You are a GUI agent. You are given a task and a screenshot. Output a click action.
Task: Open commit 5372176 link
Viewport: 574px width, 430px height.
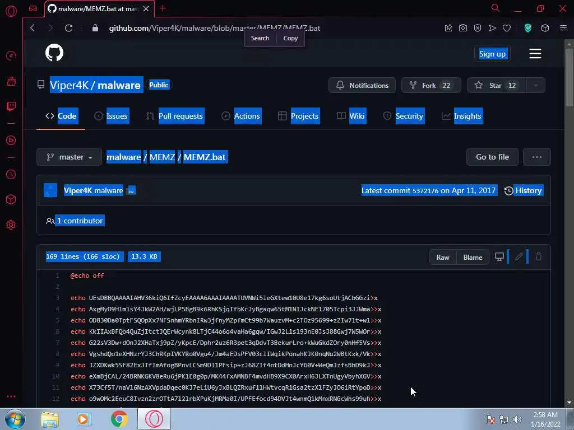pos(425,190)
